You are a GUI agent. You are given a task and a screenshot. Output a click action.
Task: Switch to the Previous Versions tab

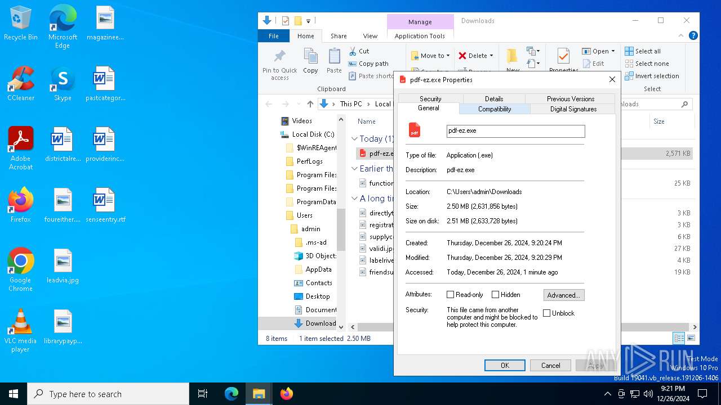point(571,98)
